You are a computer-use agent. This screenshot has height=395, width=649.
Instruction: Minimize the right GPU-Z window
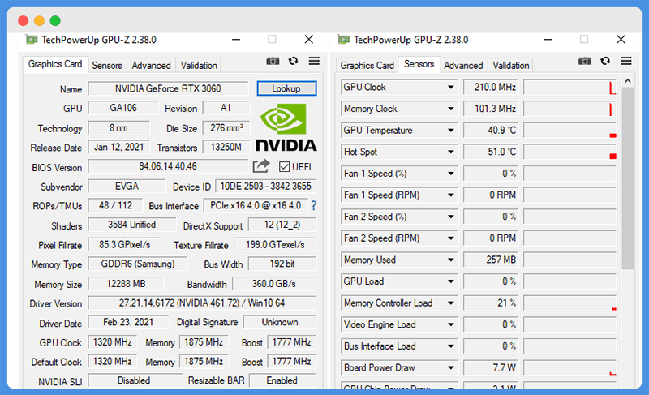coord(548,40)
